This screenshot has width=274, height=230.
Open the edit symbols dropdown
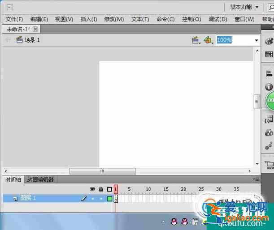tap(208, 40)
